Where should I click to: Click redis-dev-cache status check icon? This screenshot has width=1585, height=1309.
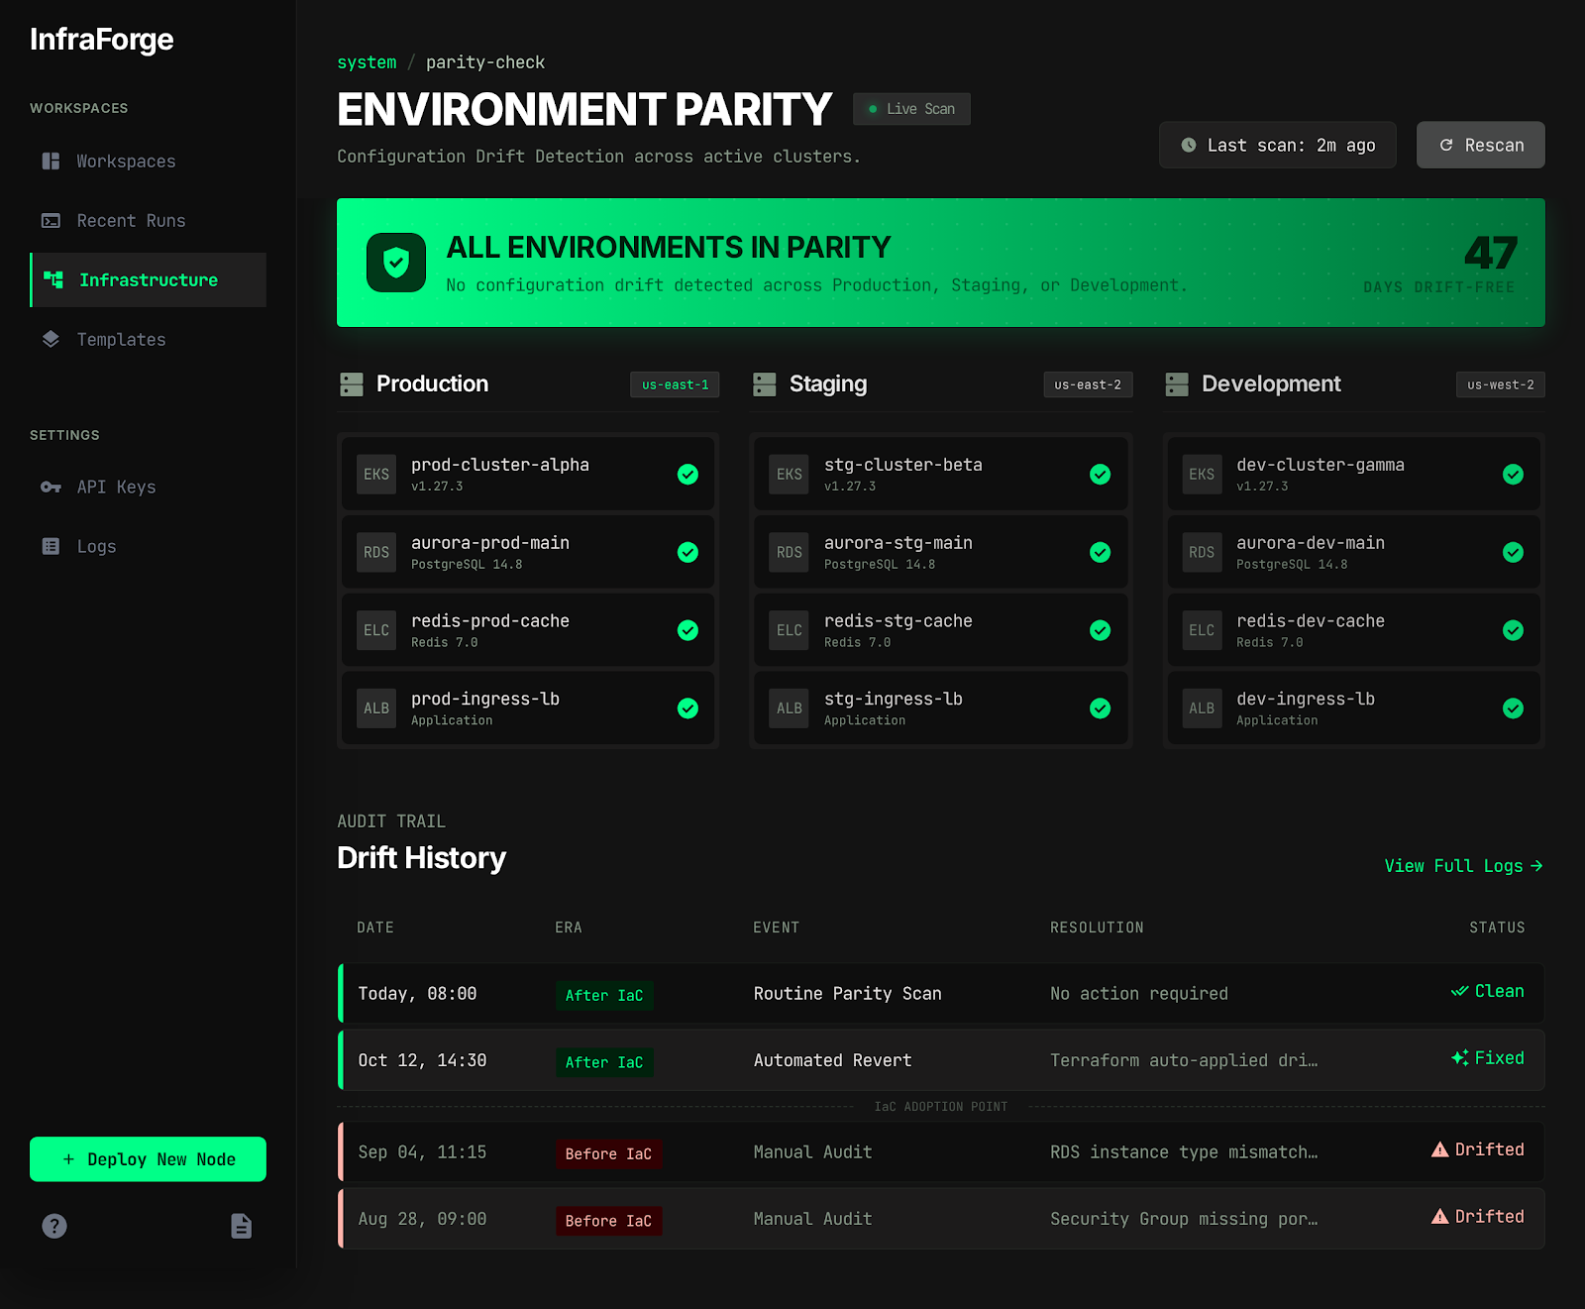pos(1513,630)
